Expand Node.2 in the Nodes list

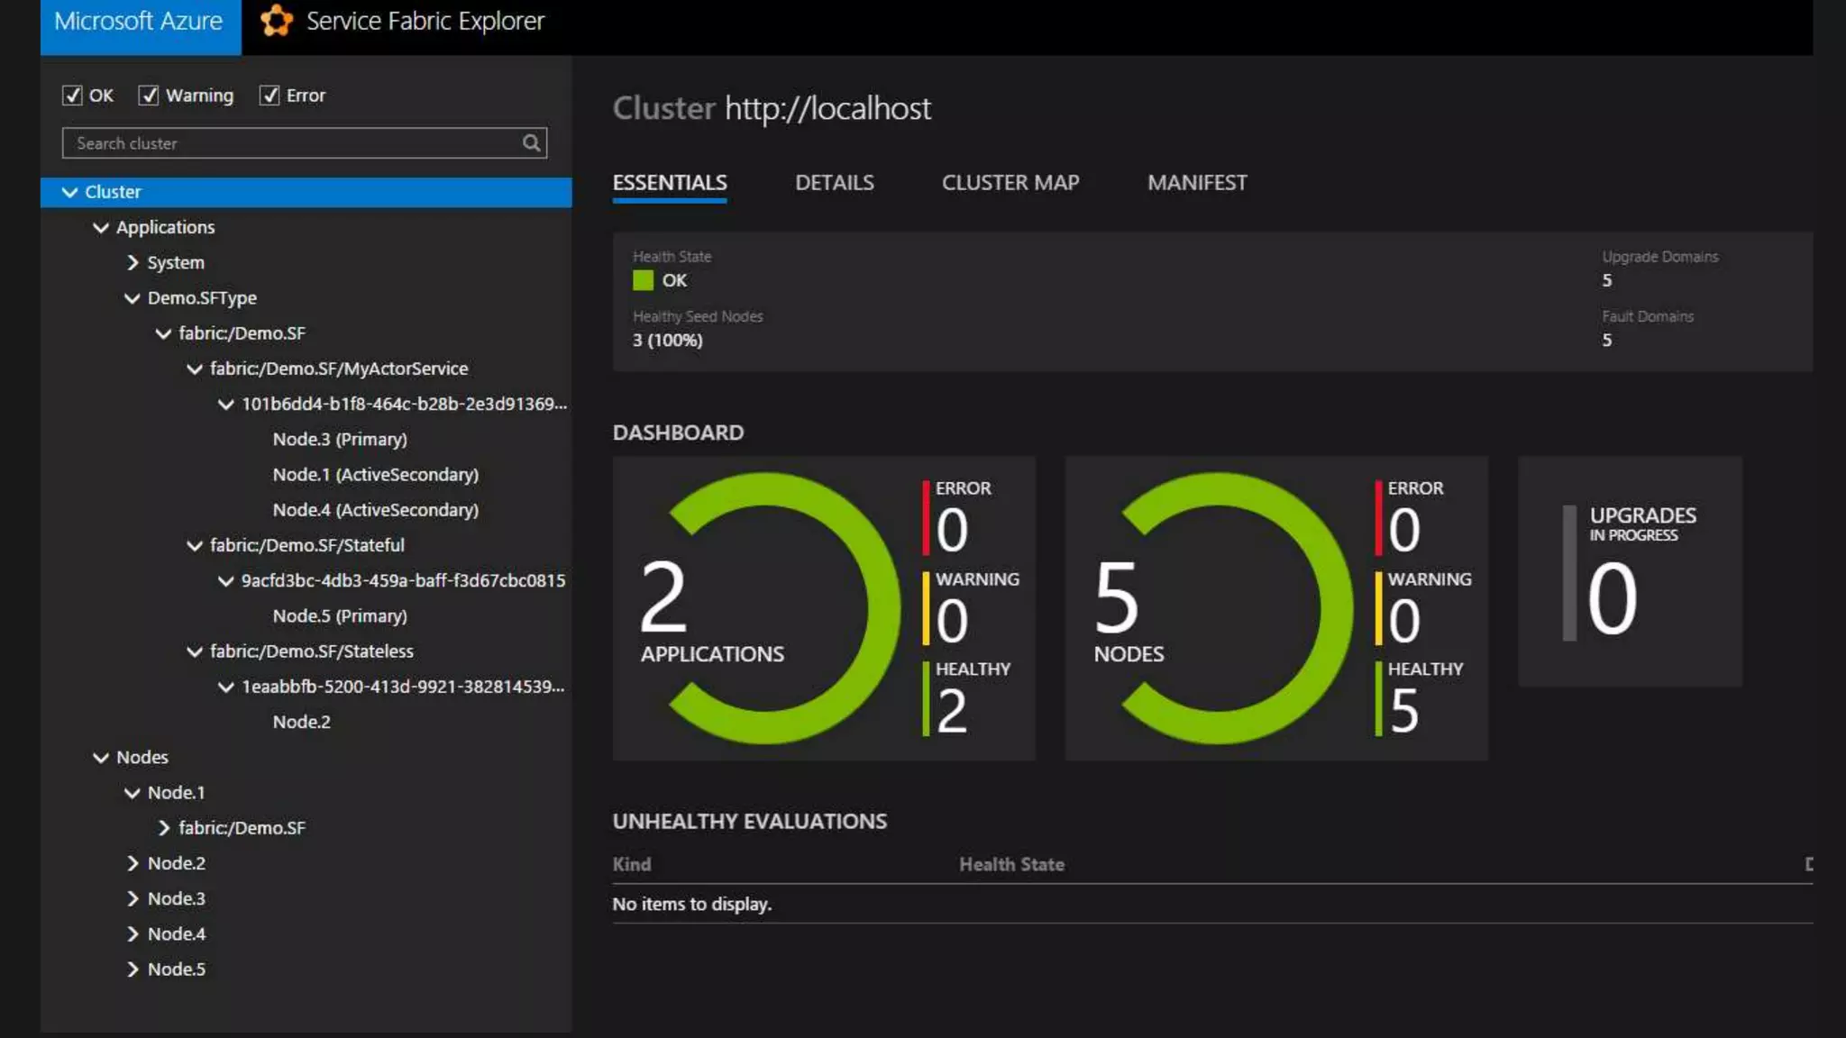133,863
